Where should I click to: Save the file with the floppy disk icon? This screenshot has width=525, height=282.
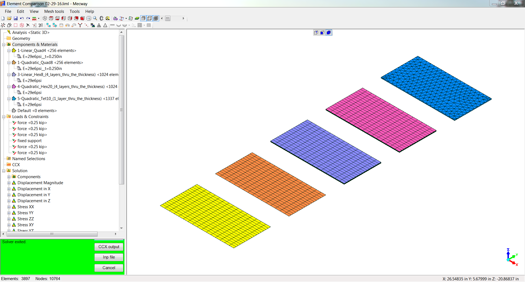pos(16,18)
